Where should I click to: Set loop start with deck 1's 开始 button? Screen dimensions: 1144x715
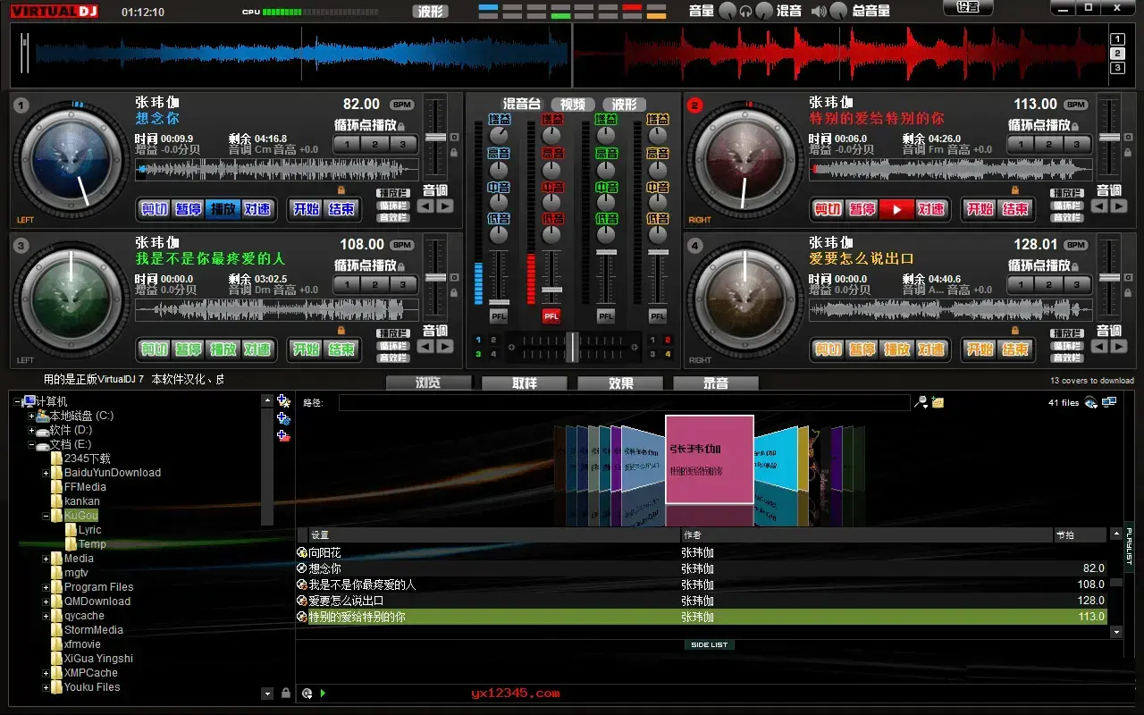click(x=307, y=209)
